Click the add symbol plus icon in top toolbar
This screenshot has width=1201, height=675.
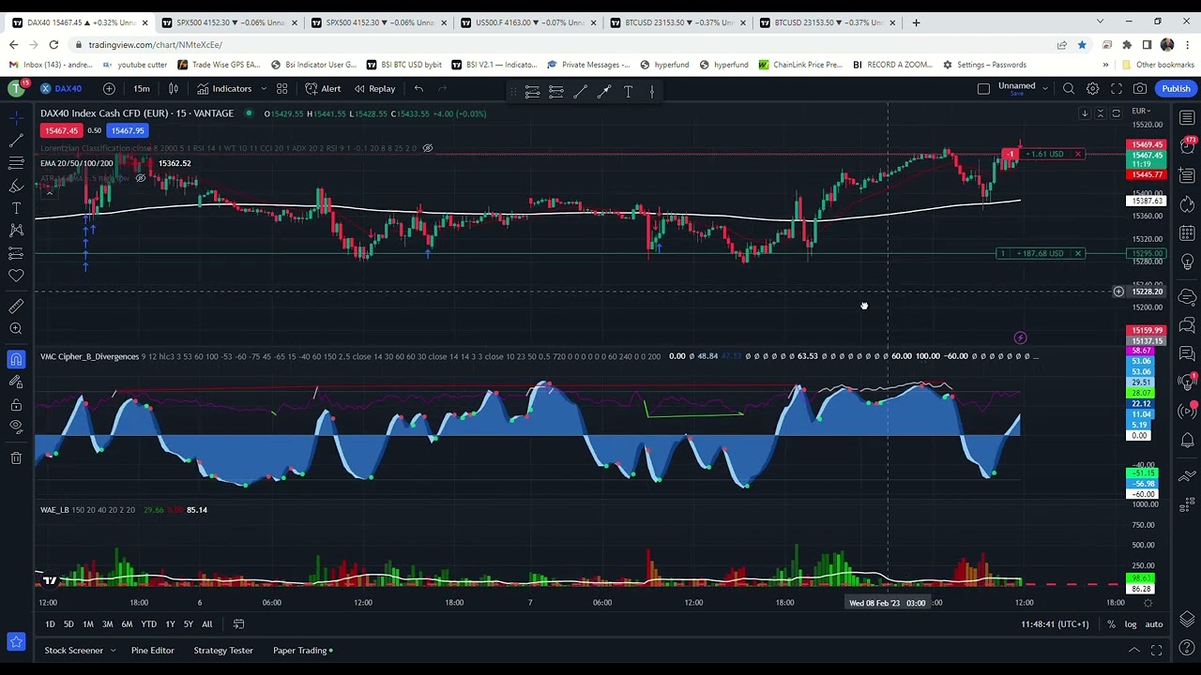pos(109,88)
